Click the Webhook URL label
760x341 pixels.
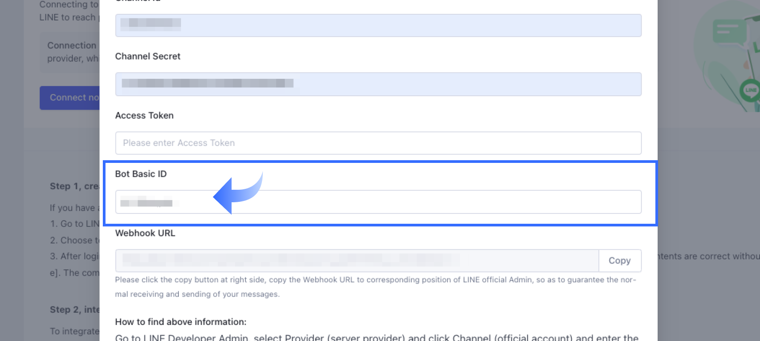[x=145, y=233]
